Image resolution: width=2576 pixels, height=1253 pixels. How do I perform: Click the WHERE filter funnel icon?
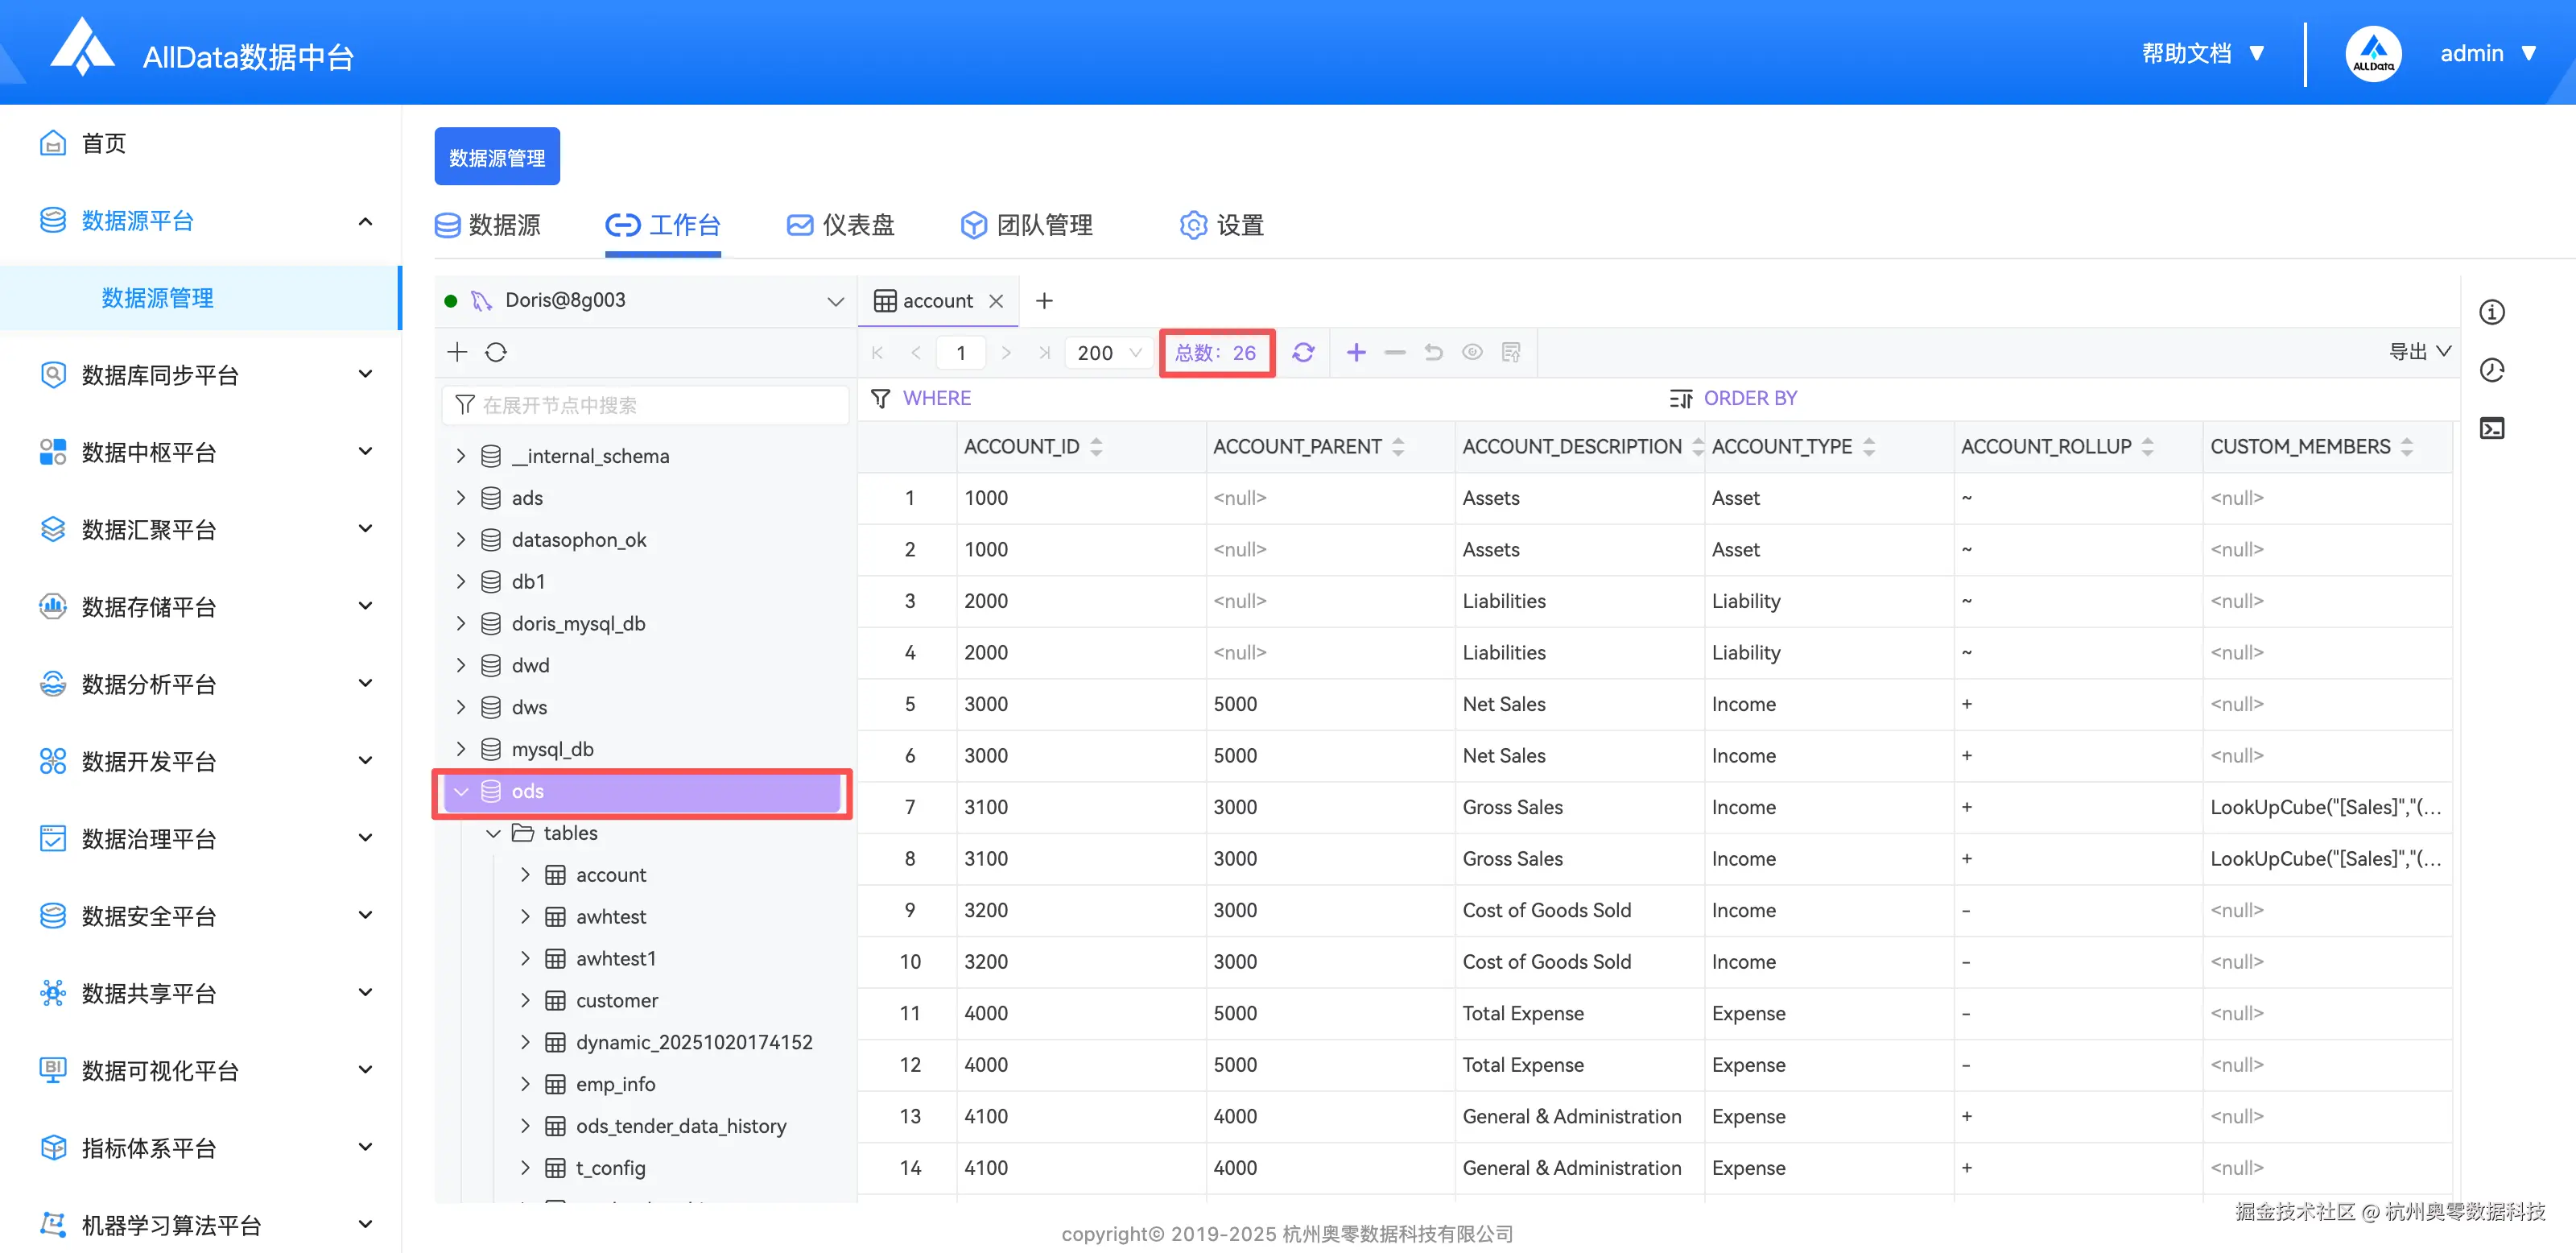tap(880, 398)
